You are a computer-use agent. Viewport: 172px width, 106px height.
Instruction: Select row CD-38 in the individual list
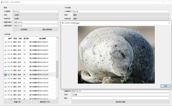[x=31, y=79]
